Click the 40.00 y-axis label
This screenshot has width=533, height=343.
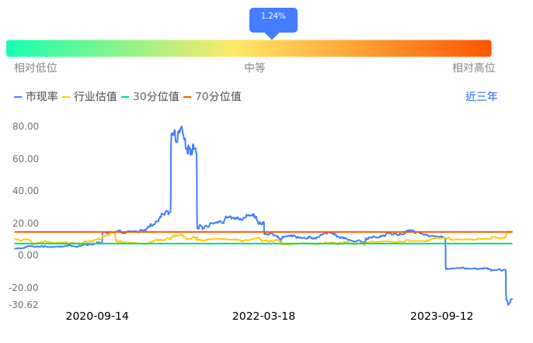26,191
